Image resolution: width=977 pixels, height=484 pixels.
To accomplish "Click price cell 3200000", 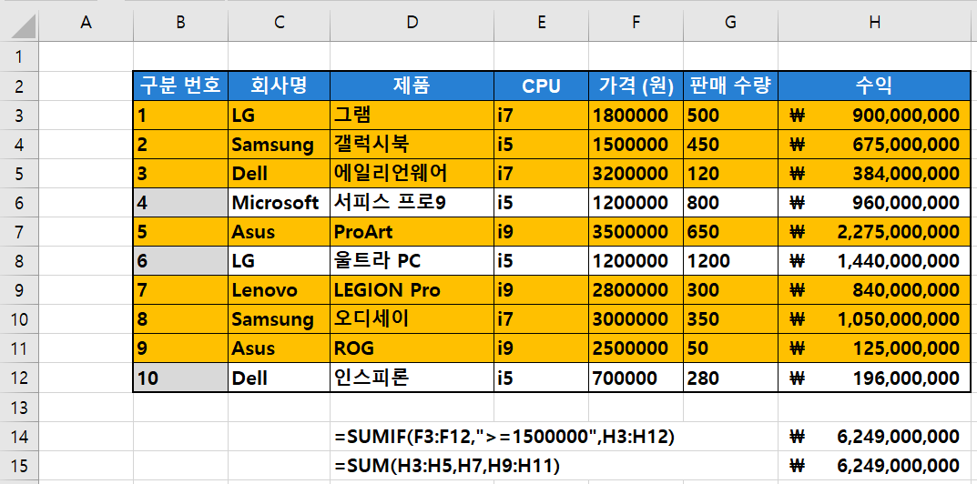I will click(x=636, y=173).
